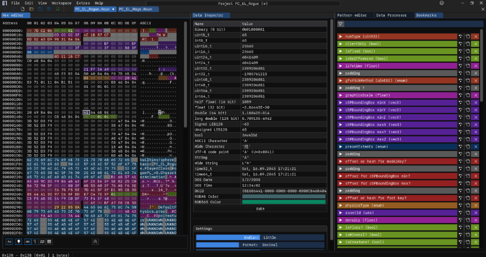Viewport: 486px width, 257px height.
Task: Delete the clientOnly bookmark
Action: point(476,44)
